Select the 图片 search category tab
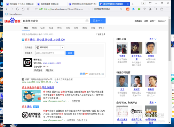Viewport: 174px width, 127px height. (68, 28)
